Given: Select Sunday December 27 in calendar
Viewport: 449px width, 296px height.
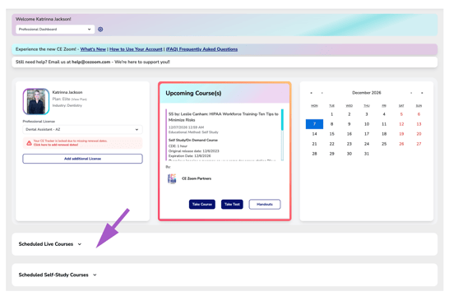Looking at the screenshot, I should [419, 144].
